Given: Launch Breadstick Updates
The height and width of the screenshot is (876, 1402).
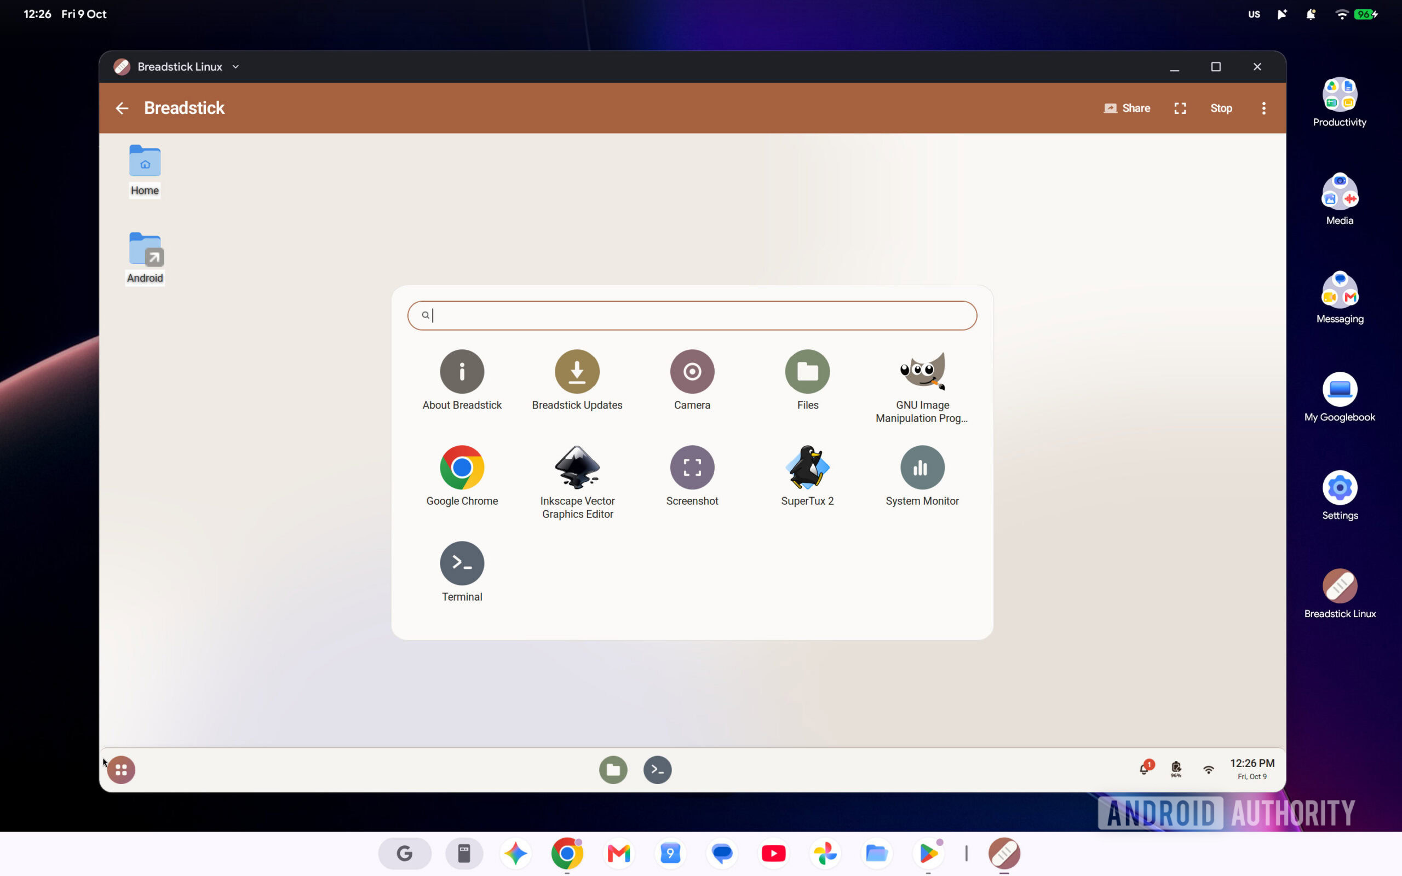Looking at the screenshot, I should click(577, 379).
